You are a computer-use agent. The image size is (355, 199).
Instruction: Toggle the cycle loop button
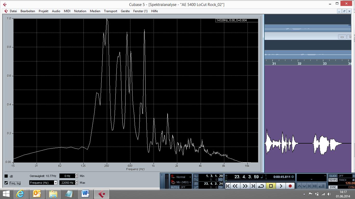261,186
